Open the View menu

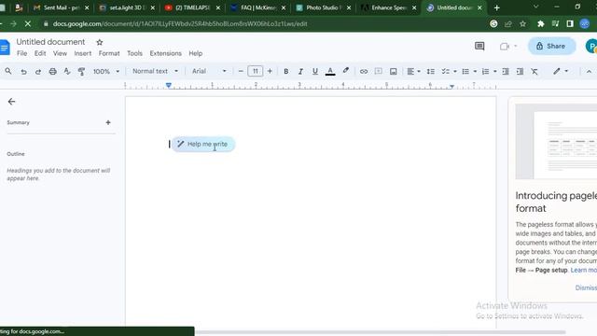point(60,53)
